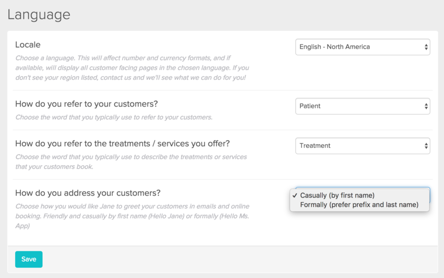Click the checkmark beside the Casually option
This screenshot has width=444, height=278.
coord(295,195)
